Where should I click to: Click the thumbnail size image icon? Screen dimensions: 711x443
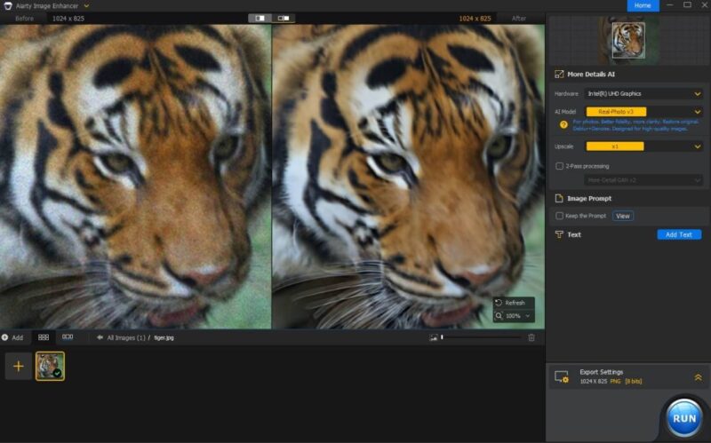click(x=434, y=338)
